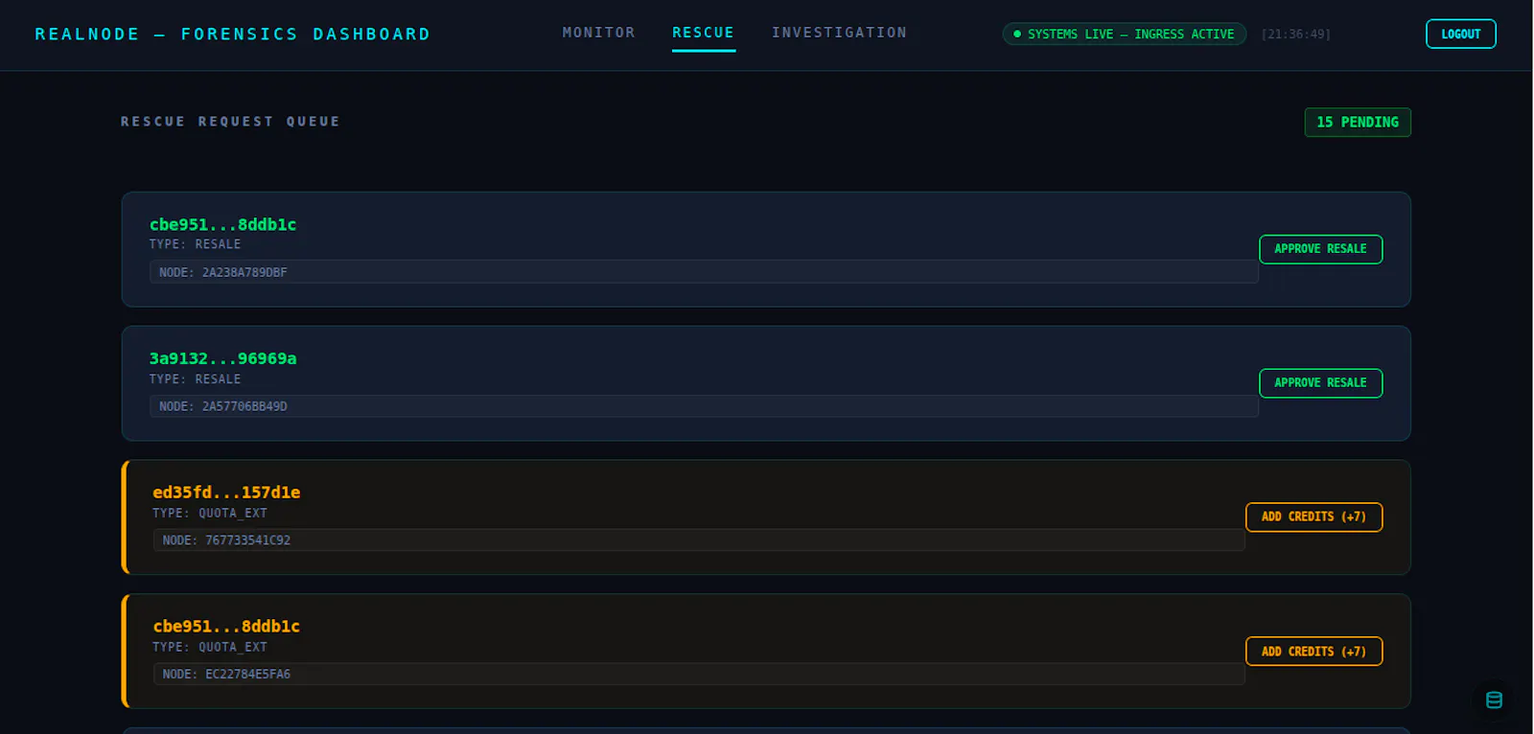1534x734 pixels.
Task: Select the Rescue tab
Action: [703, 33]
